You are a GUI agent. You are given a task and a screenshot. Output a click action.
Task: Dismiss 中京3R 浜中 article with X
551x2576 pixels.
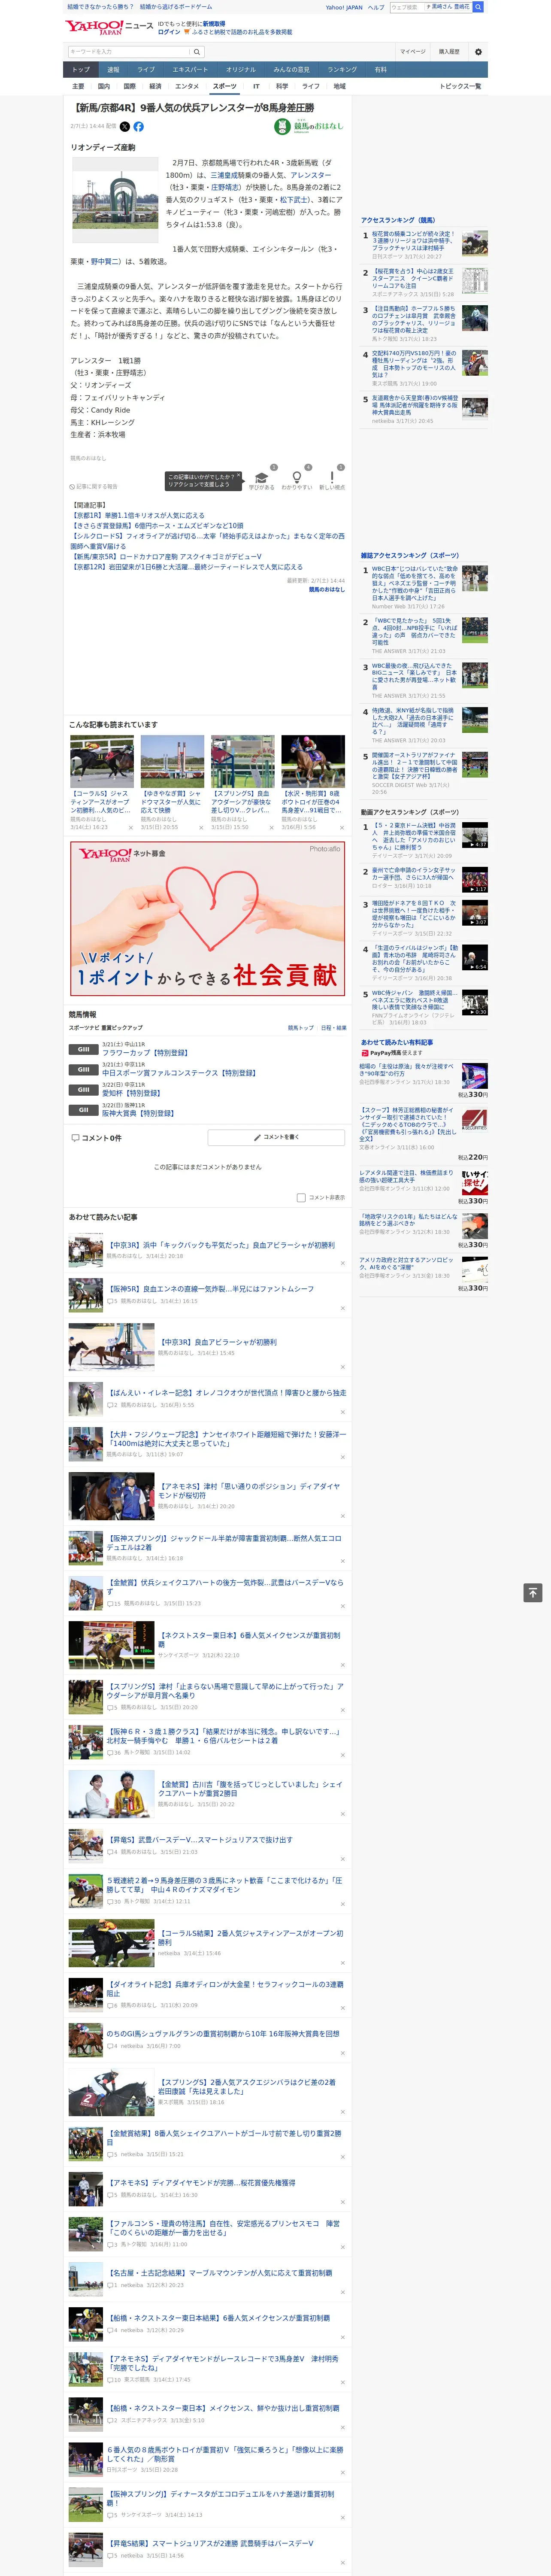point(343,1263)
